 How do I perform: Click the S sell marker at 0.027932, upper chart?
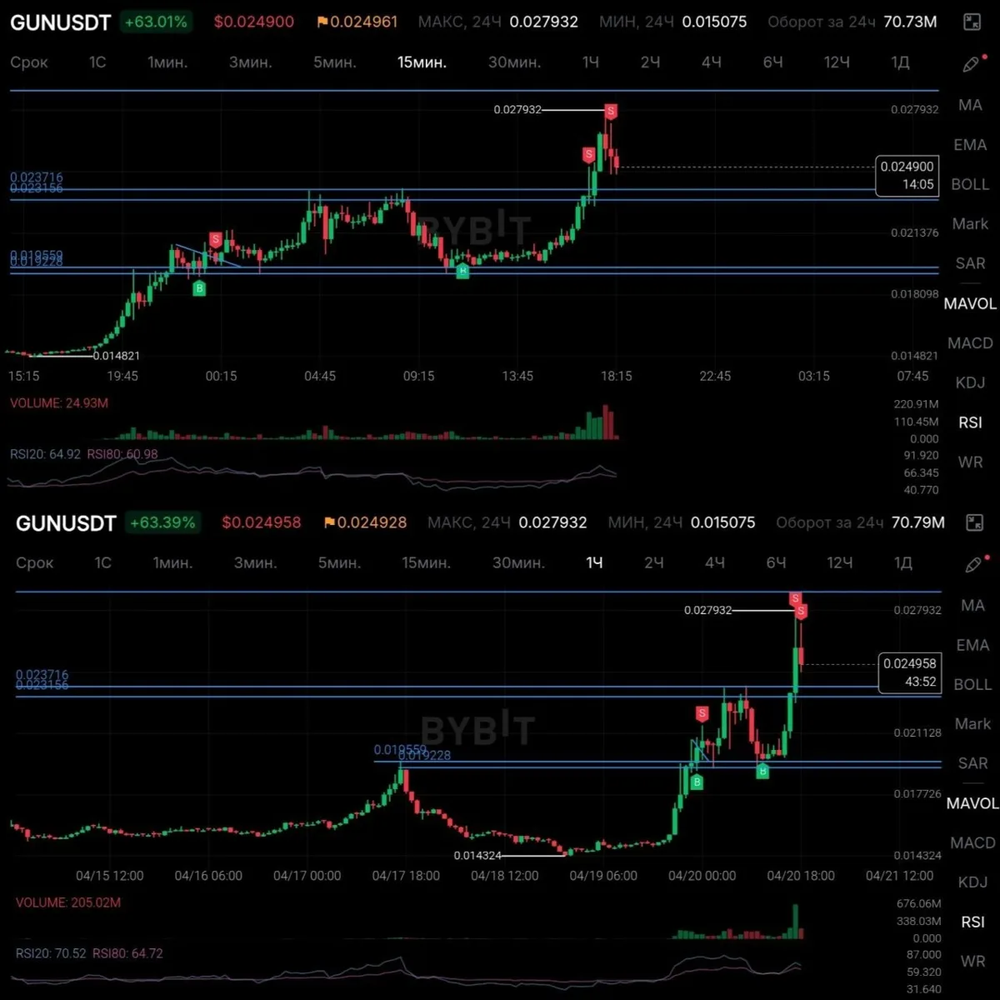611,111
